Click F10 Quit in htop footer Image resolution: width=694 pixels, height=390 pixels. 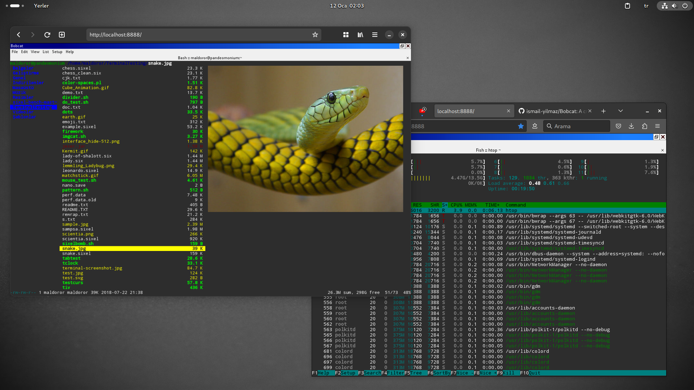[530, 373]
